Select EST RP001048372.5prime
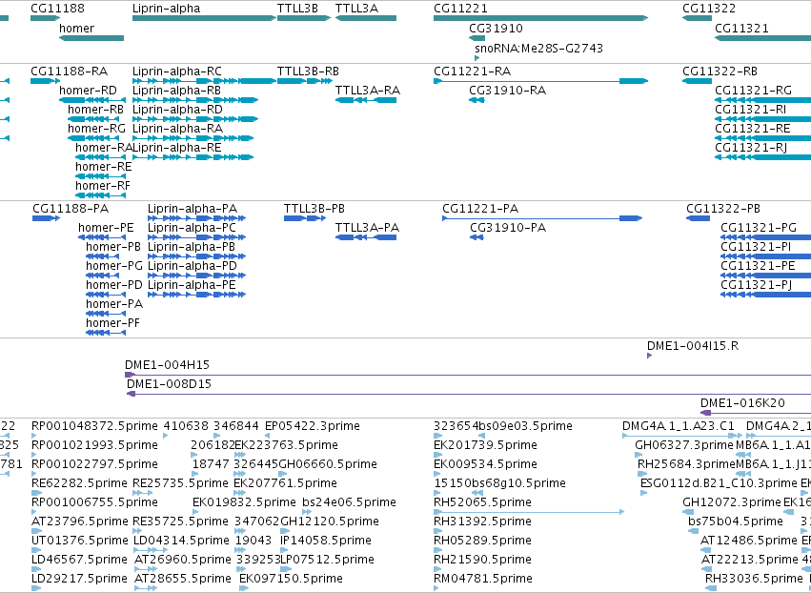Image resolution: width=811 pixels, height=593 pixels. [x=34, y=436]
